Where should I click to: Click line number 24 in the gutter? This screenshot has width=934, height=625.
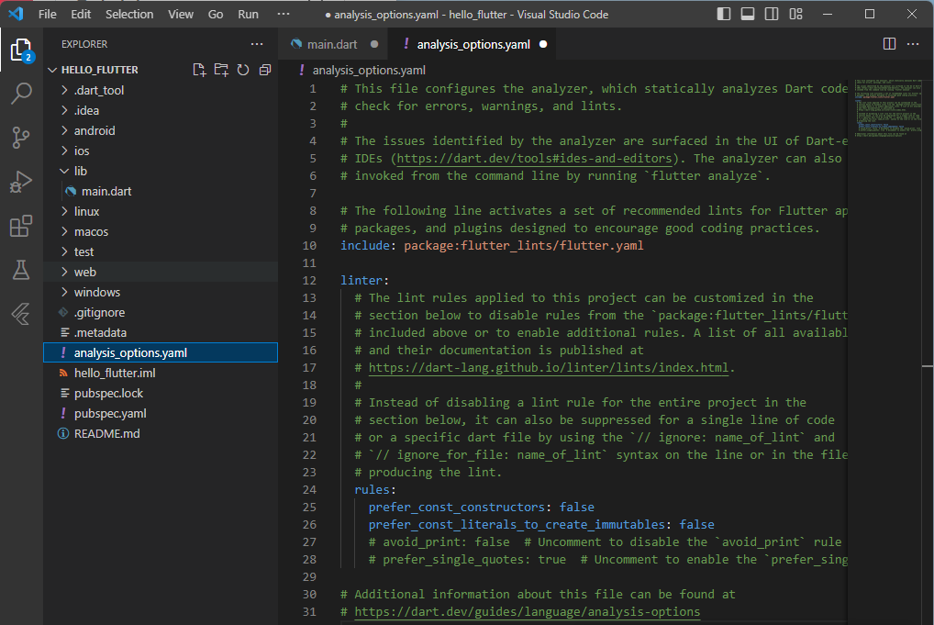309,490
